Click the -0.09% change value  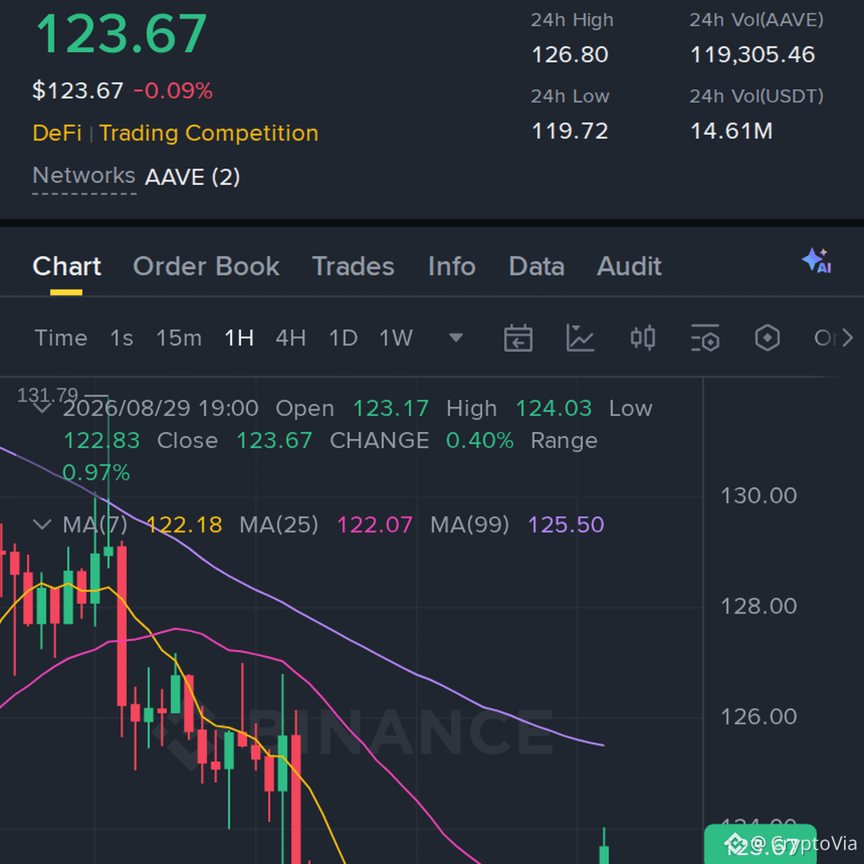point(173,90)
